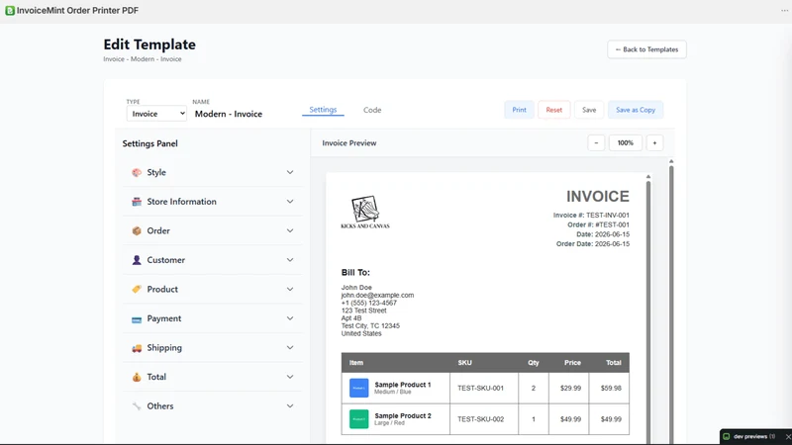Click the Payment card icon
Viewport: 792px width, 445px height.
(137, 319)
